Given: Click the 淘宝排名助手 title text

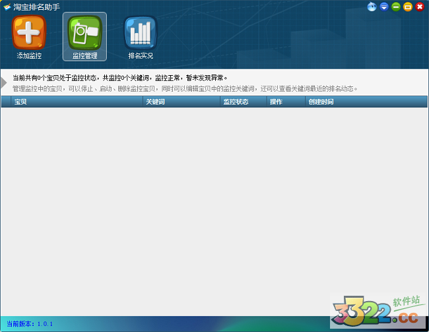Looking at the screenshot, I should [x=36, y=7].
